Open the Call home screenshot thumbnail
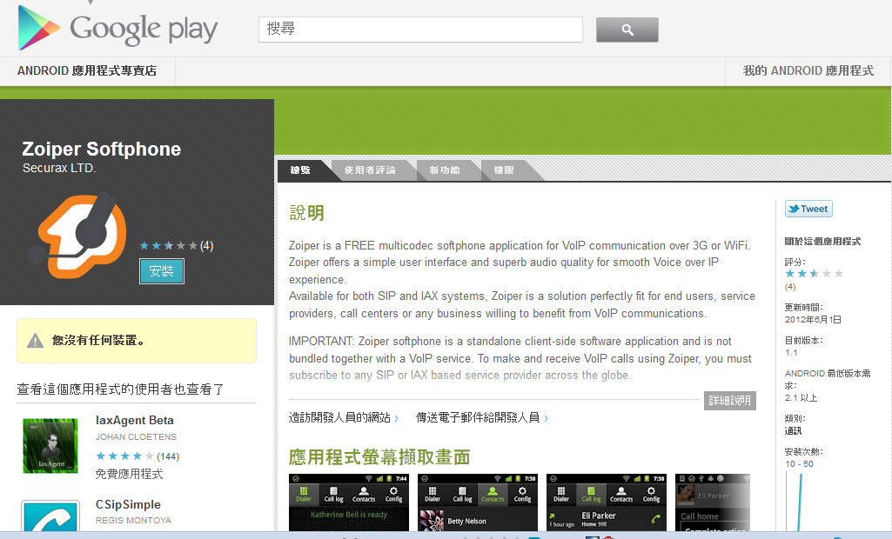Screen dimensions: 892x539 [x=712, y=502]
